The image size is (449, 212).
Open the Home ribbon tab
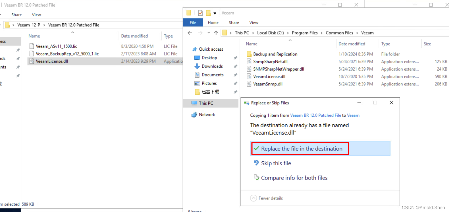(x=213, y=22)
